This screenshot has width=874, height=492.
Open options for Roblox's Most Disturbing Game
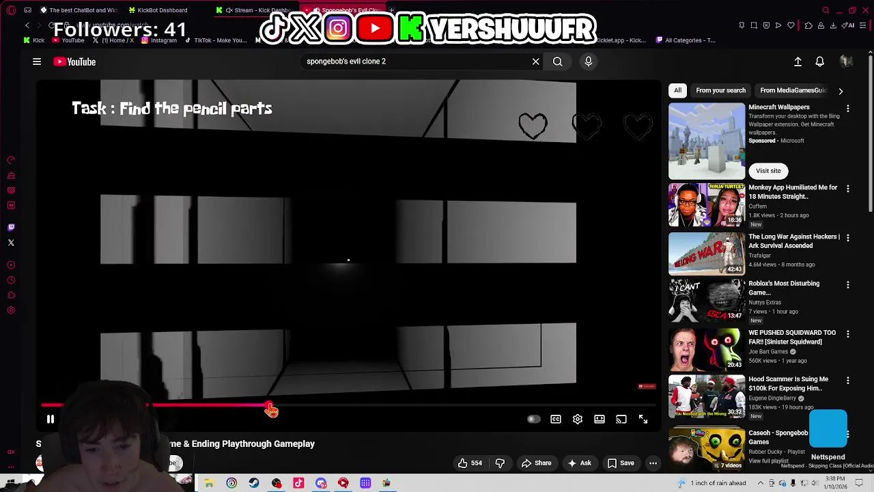click(x=848, y=284)
